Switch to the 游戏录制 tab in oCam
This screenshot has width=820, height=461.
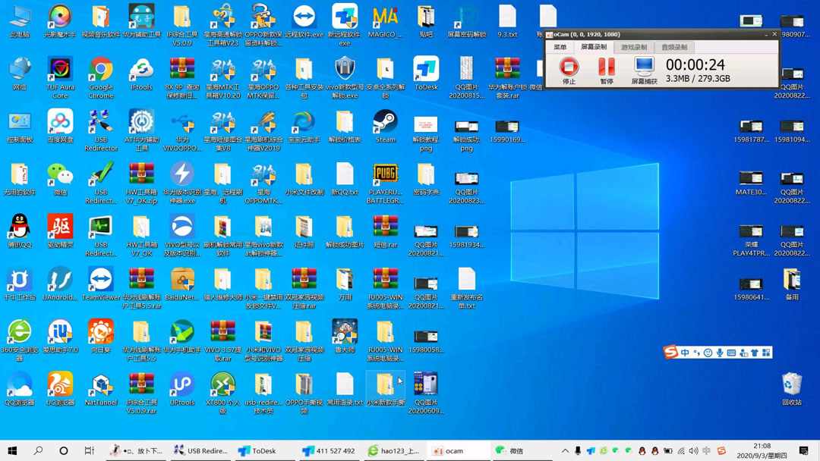pyautogui.click(x=634, y=47)
